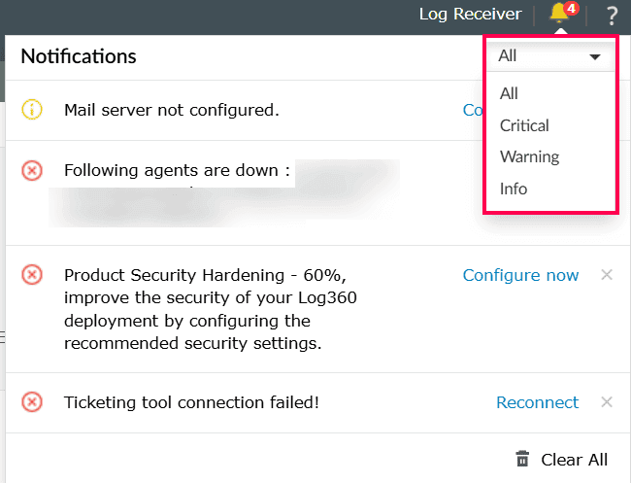The image size is (631, 483).
Task: Dismiss the Product Security Hardening notification
Action: pos(607,275)
